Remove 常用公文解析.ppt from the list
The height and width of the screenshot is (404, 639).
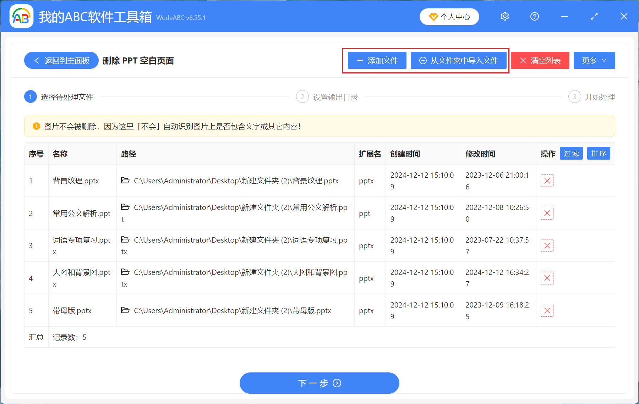point(547,213)
